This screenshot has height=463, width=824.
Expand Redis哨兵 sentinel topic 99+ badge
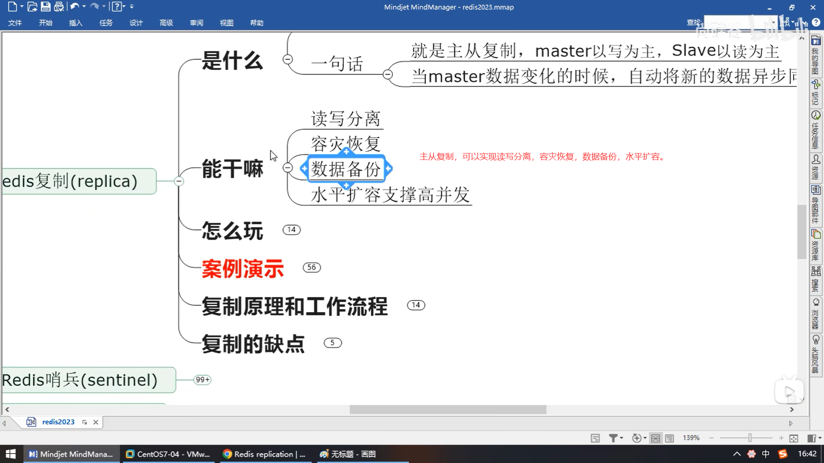pyautogui.click(x=202, y=380)
